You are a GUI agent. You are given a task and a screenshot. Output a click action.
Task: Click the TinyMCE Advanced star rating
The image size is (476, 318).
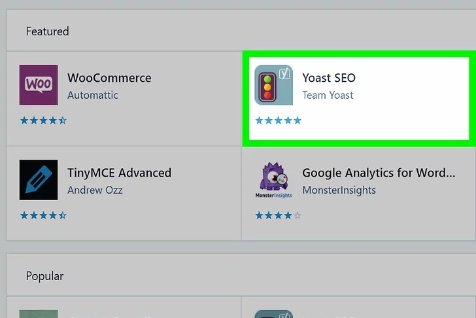point(43,215)
